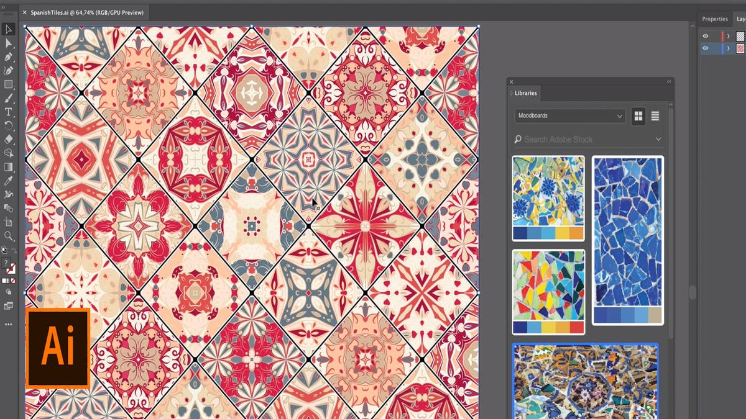
Task: Select the Selection tool in the toolbar
Action: click(x=8, y=29)
